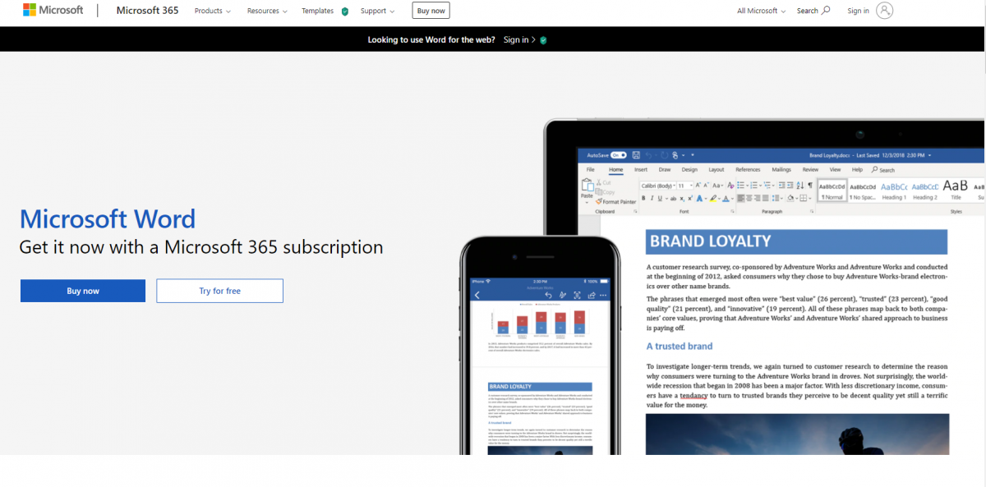Click the Bold icon in Word ribbon
The image size is (986, 487).
click(643, 198)
